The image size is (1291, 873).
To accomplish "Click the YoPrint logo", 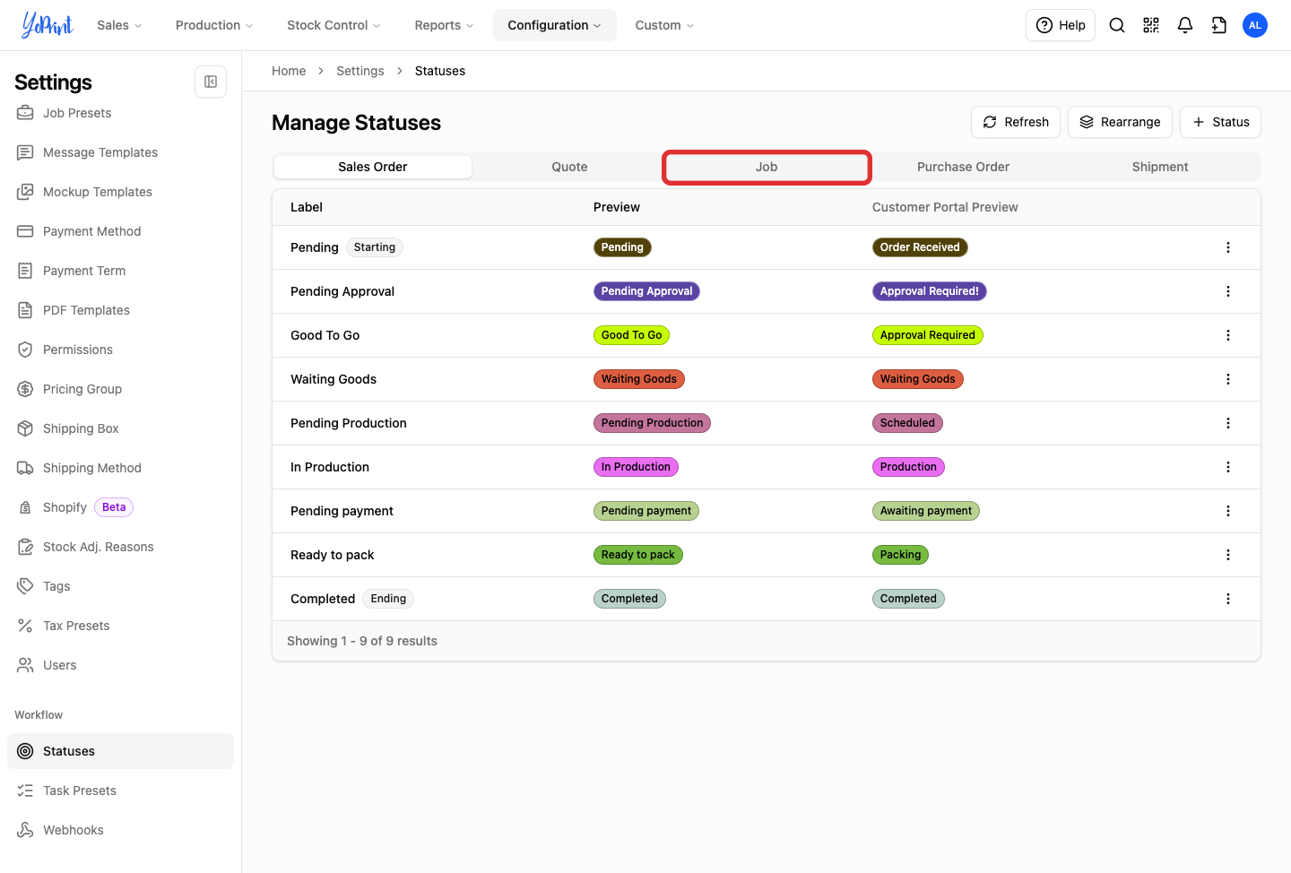I will pos(48,25).
